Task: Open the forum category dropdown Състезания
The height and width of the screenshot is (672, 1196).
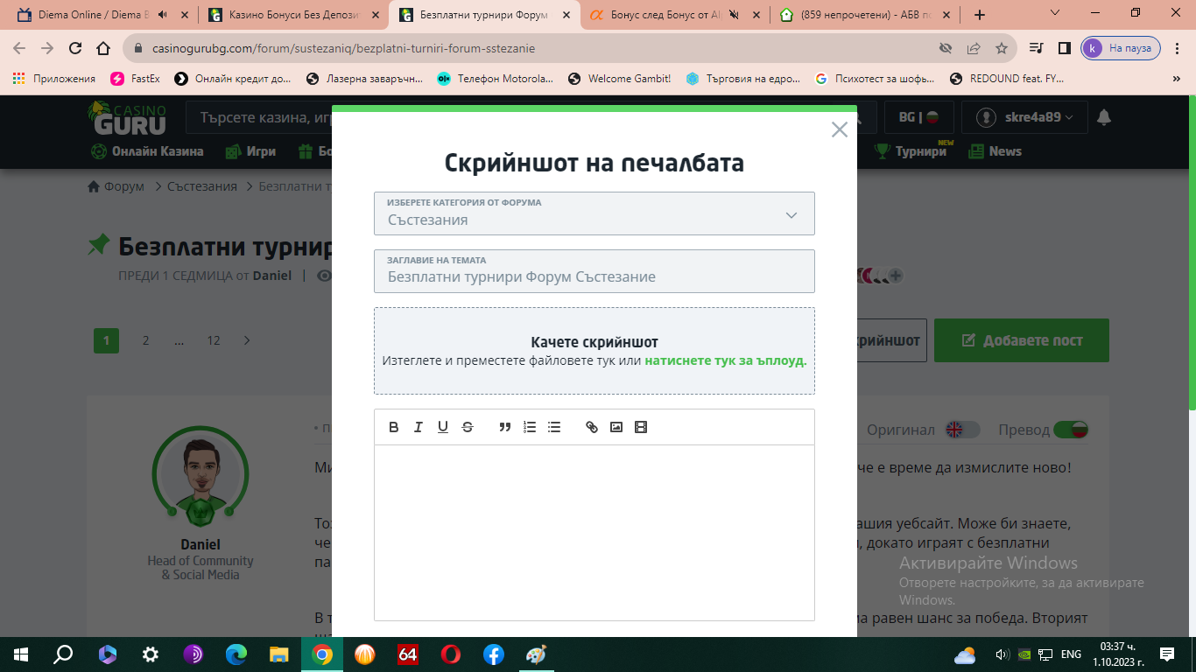Action: point(594,213)
